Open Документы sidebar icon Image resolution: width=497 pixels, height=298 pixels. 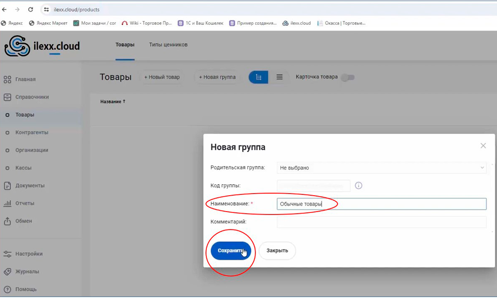[7, 186]
